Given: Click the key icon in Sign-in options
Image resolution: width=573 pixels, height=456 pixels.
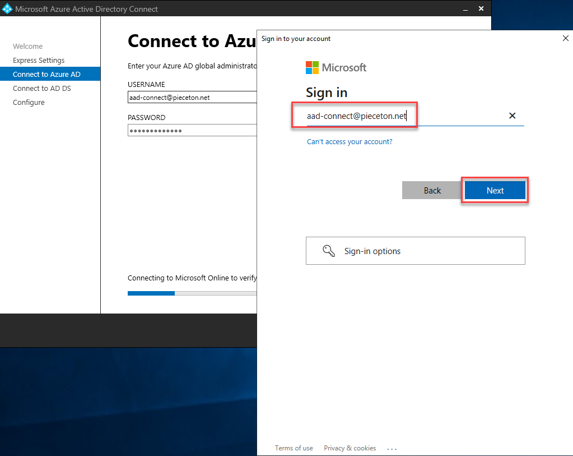Looking at the screenshot, I should point(329,251).
